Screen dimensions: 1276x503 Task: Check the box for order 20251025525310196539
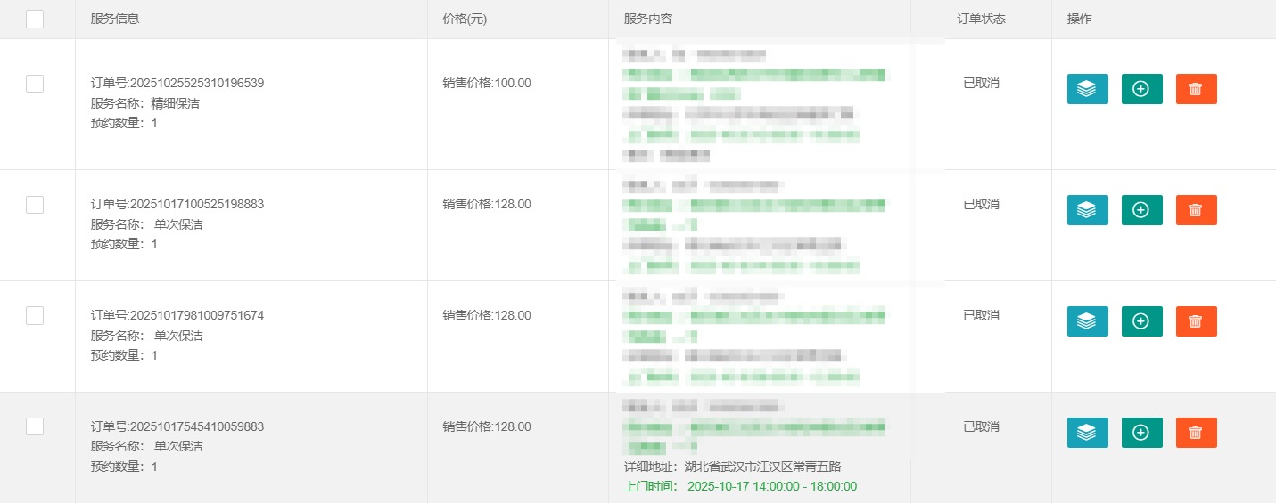pos(35,84)
